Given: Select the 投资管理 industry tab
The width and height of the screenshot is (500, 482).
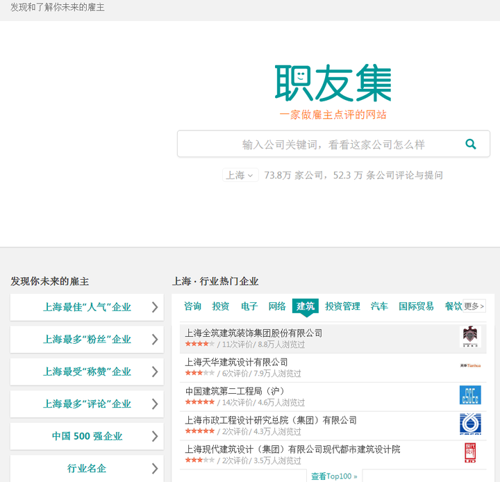Looking at the screenshot, I should (342, 306).
